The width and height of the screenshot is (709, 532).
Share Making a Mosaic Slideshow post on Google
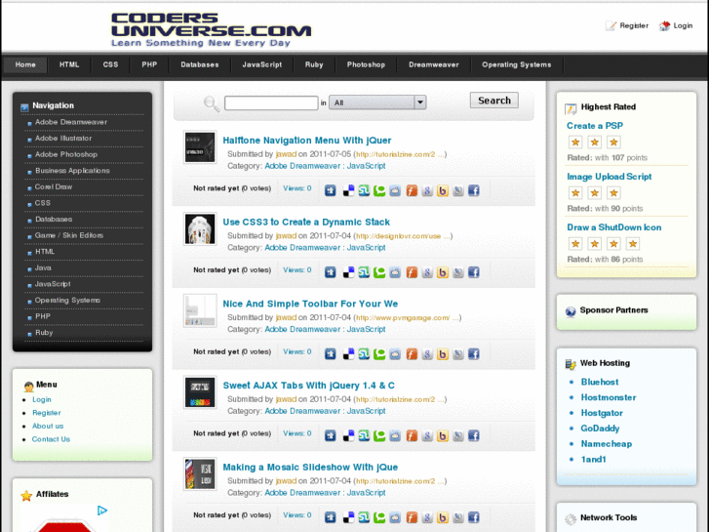tap(427, 517)
